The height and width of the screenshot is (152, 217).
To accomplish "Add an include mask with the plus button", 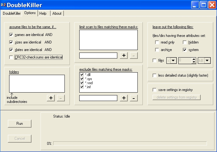I will tap(124, 55).
